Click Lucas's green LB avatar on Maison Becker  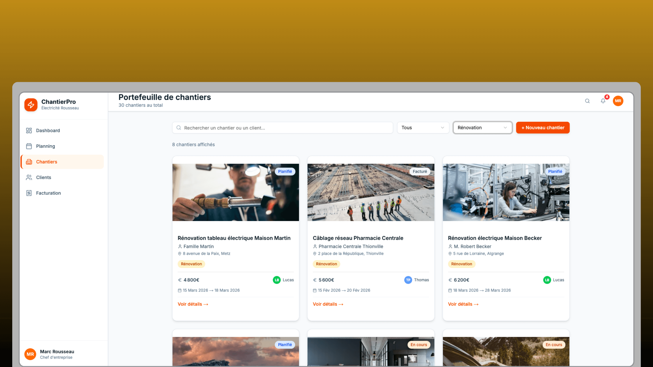tap(547, 280)
